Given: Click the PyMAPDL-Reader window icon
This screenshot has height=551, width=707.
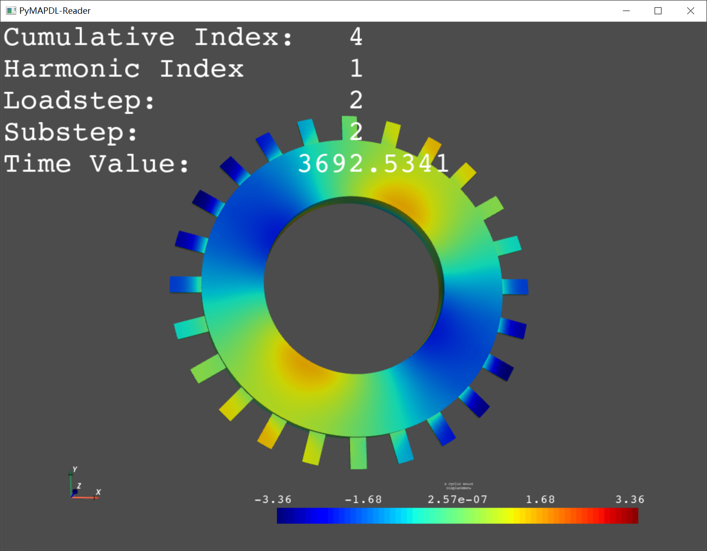Looking at the screenshot, I should (11, 11).
